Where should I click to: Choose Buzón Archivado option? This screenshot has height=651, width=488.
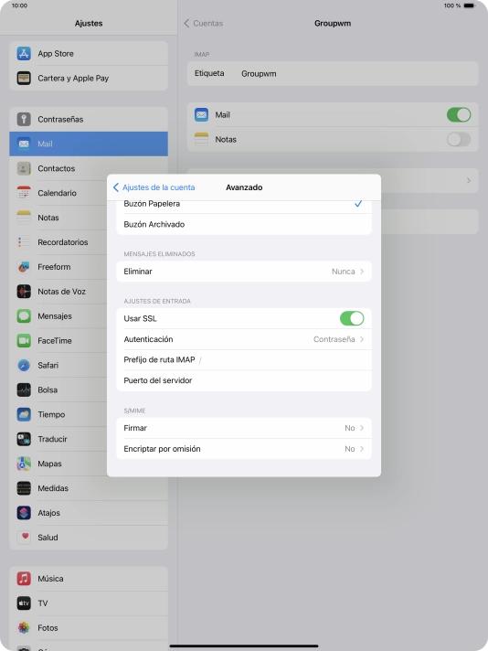244,224
